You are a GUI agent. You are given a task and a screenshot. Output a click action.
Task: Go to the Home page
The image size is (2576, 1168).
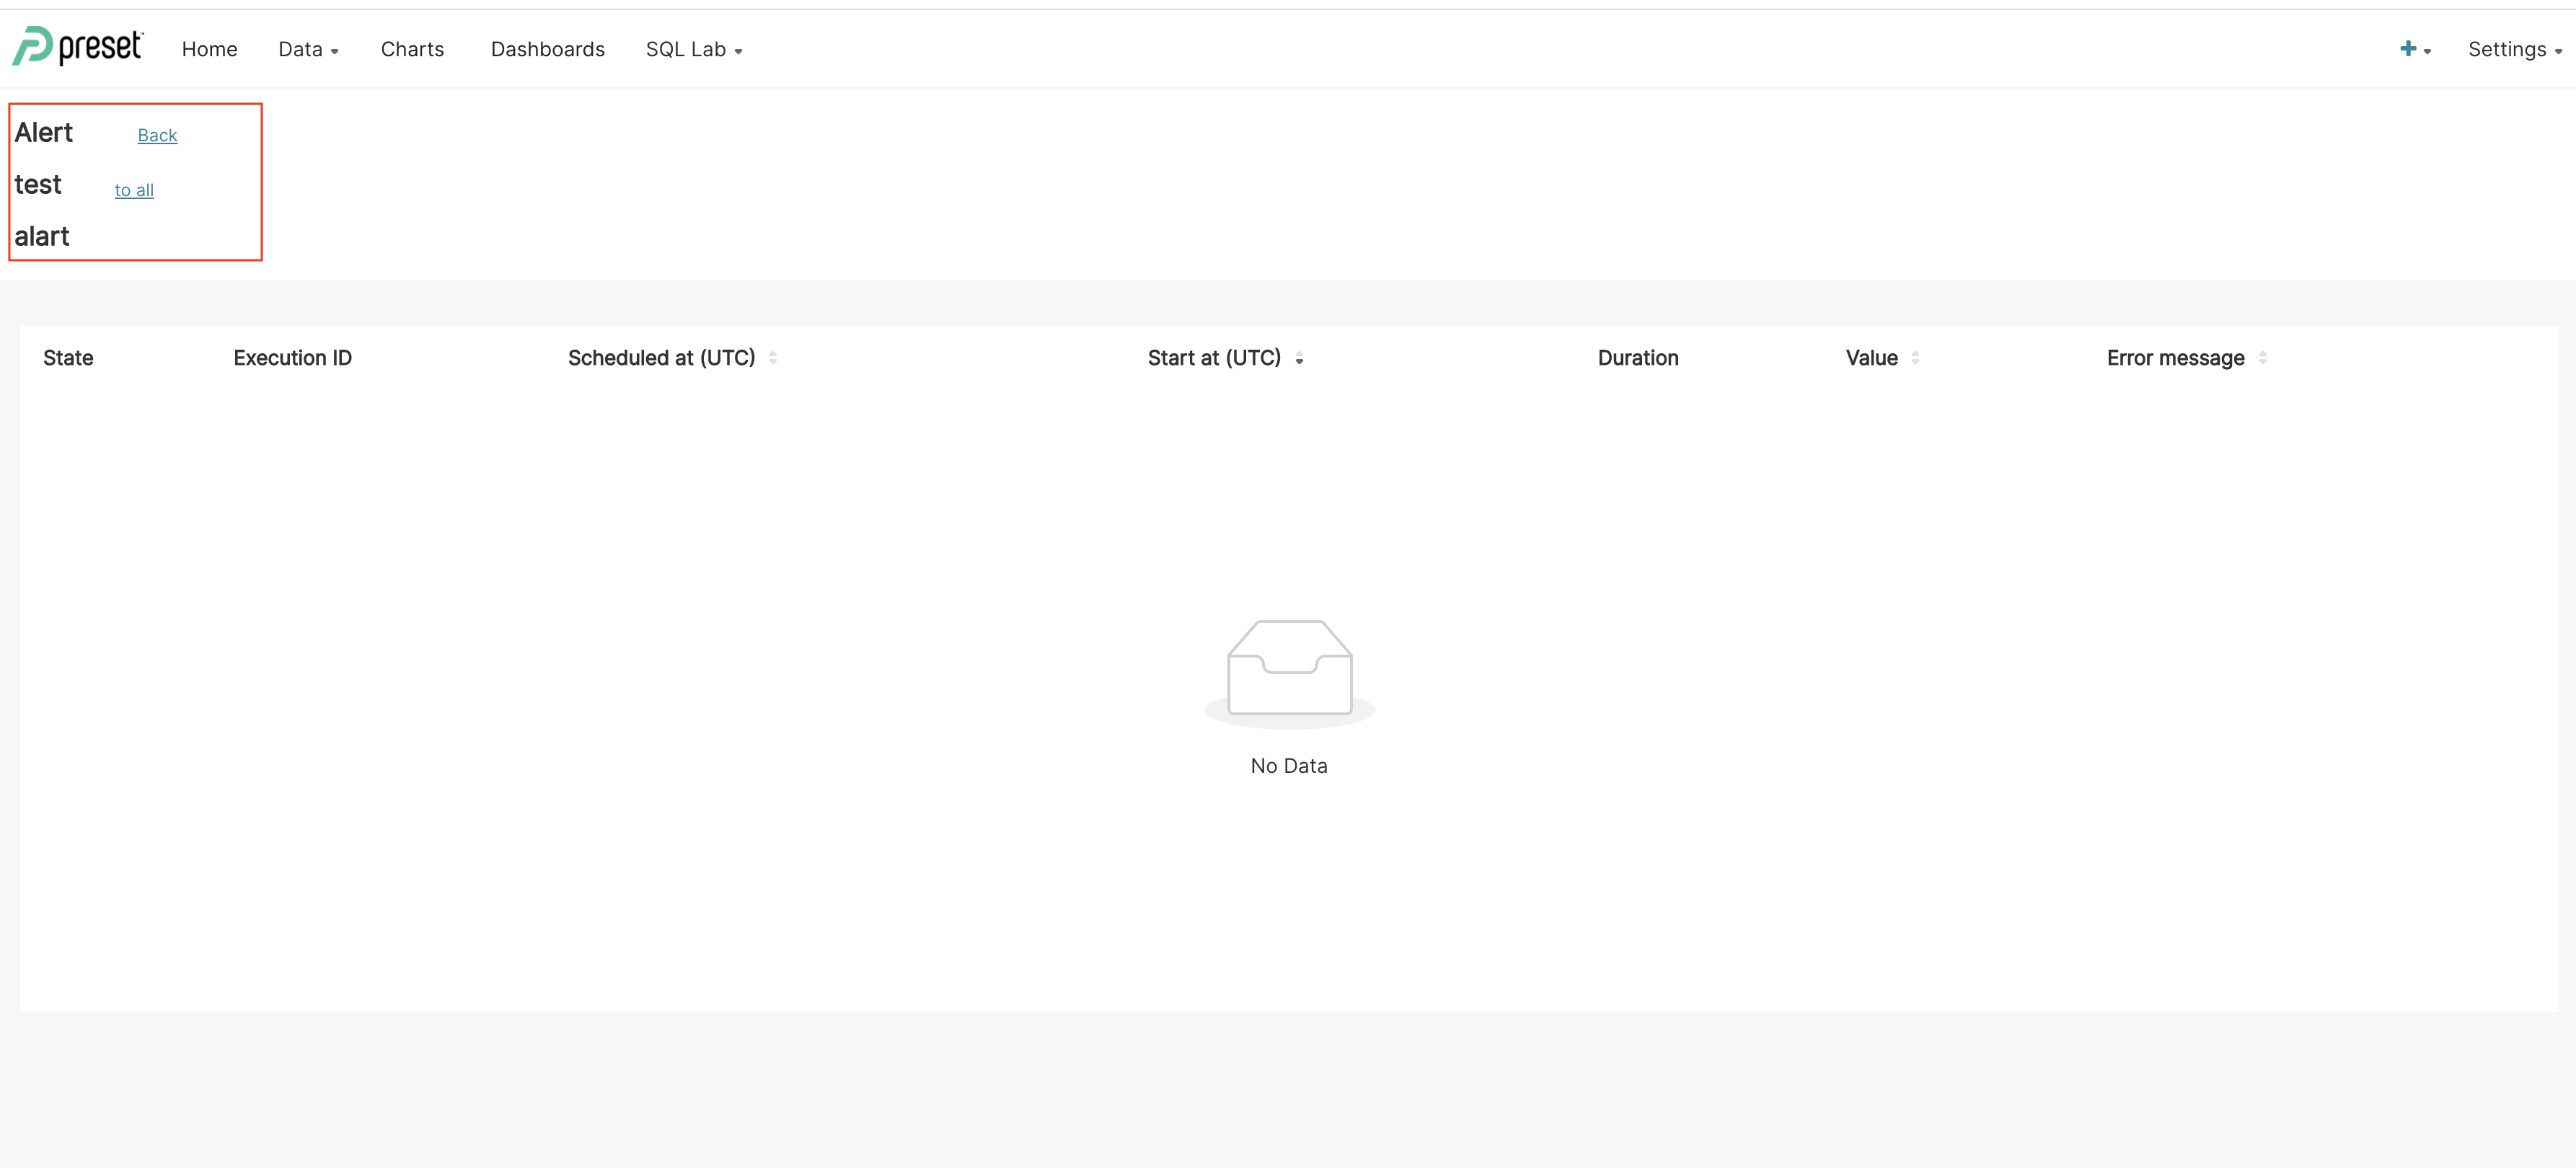click(x=209, y=50)
